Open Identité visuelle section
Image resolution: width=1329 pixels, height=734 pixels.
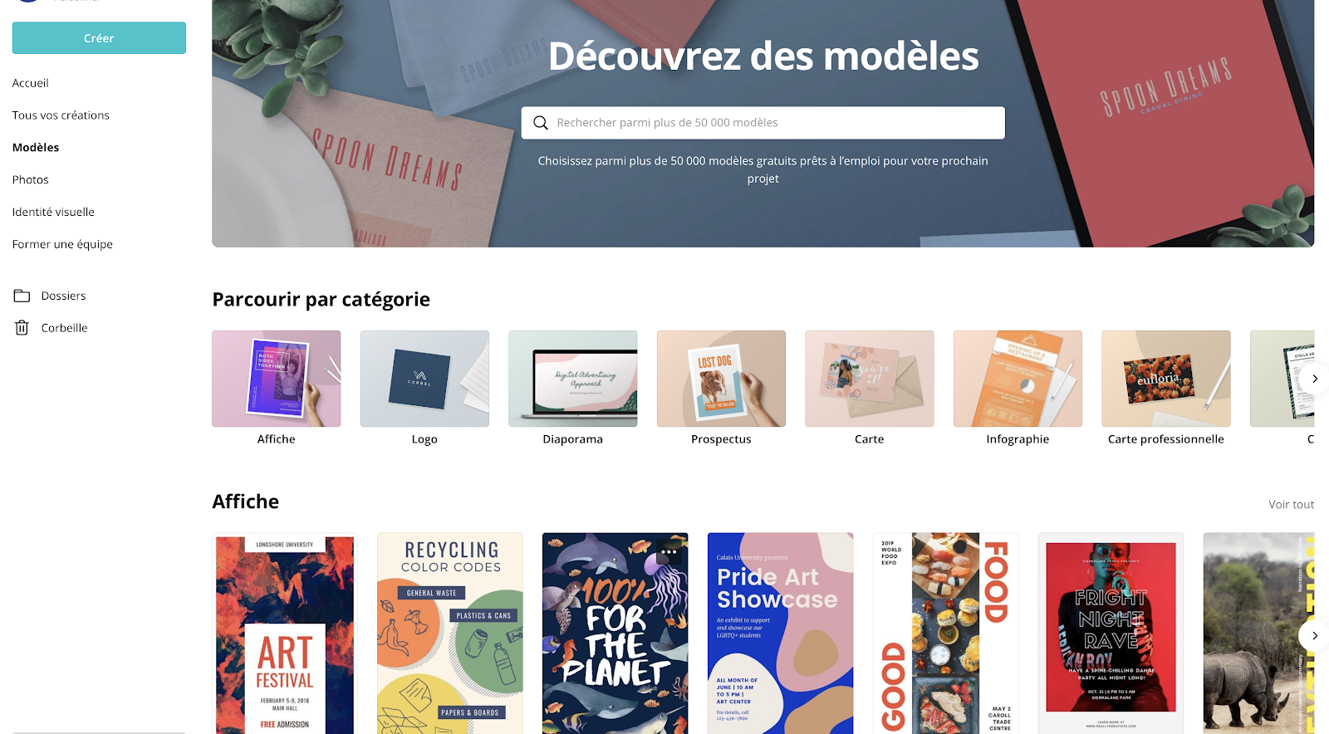(x=53, y=212)
